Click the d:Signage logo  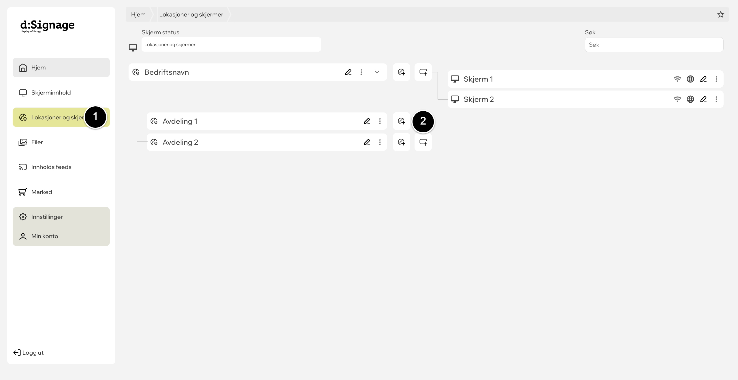[47, 26]
